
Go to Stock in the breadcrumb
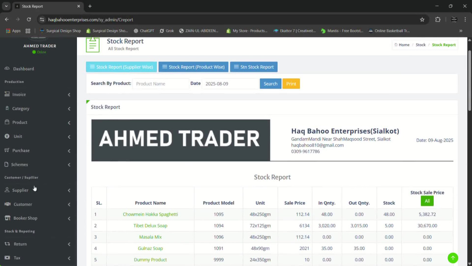point(421,44)
